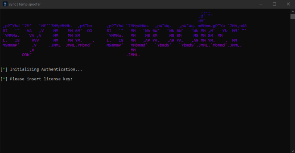
Task: Maximize the sync console window
Action: tap(274, 4)
